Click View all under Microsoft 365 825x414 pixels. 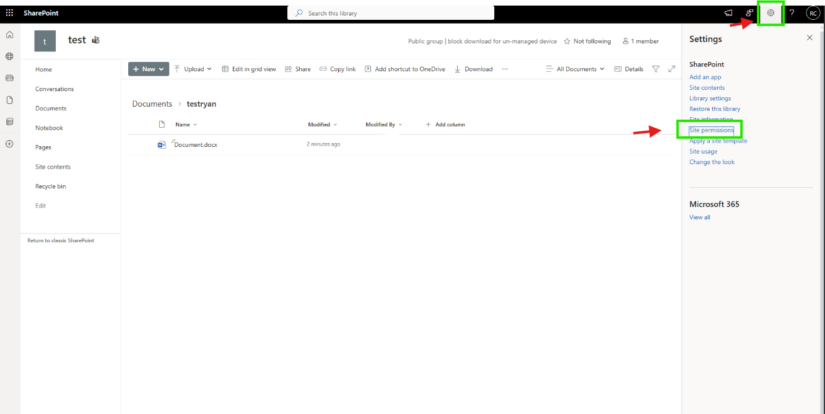click(699, 218)
